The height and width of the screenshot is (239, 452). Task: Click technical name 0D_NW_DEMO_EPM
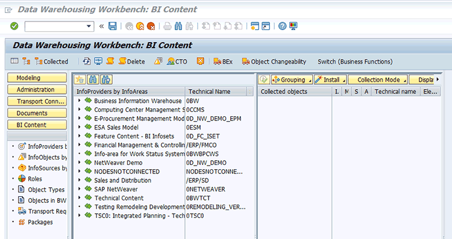point(213,119)
